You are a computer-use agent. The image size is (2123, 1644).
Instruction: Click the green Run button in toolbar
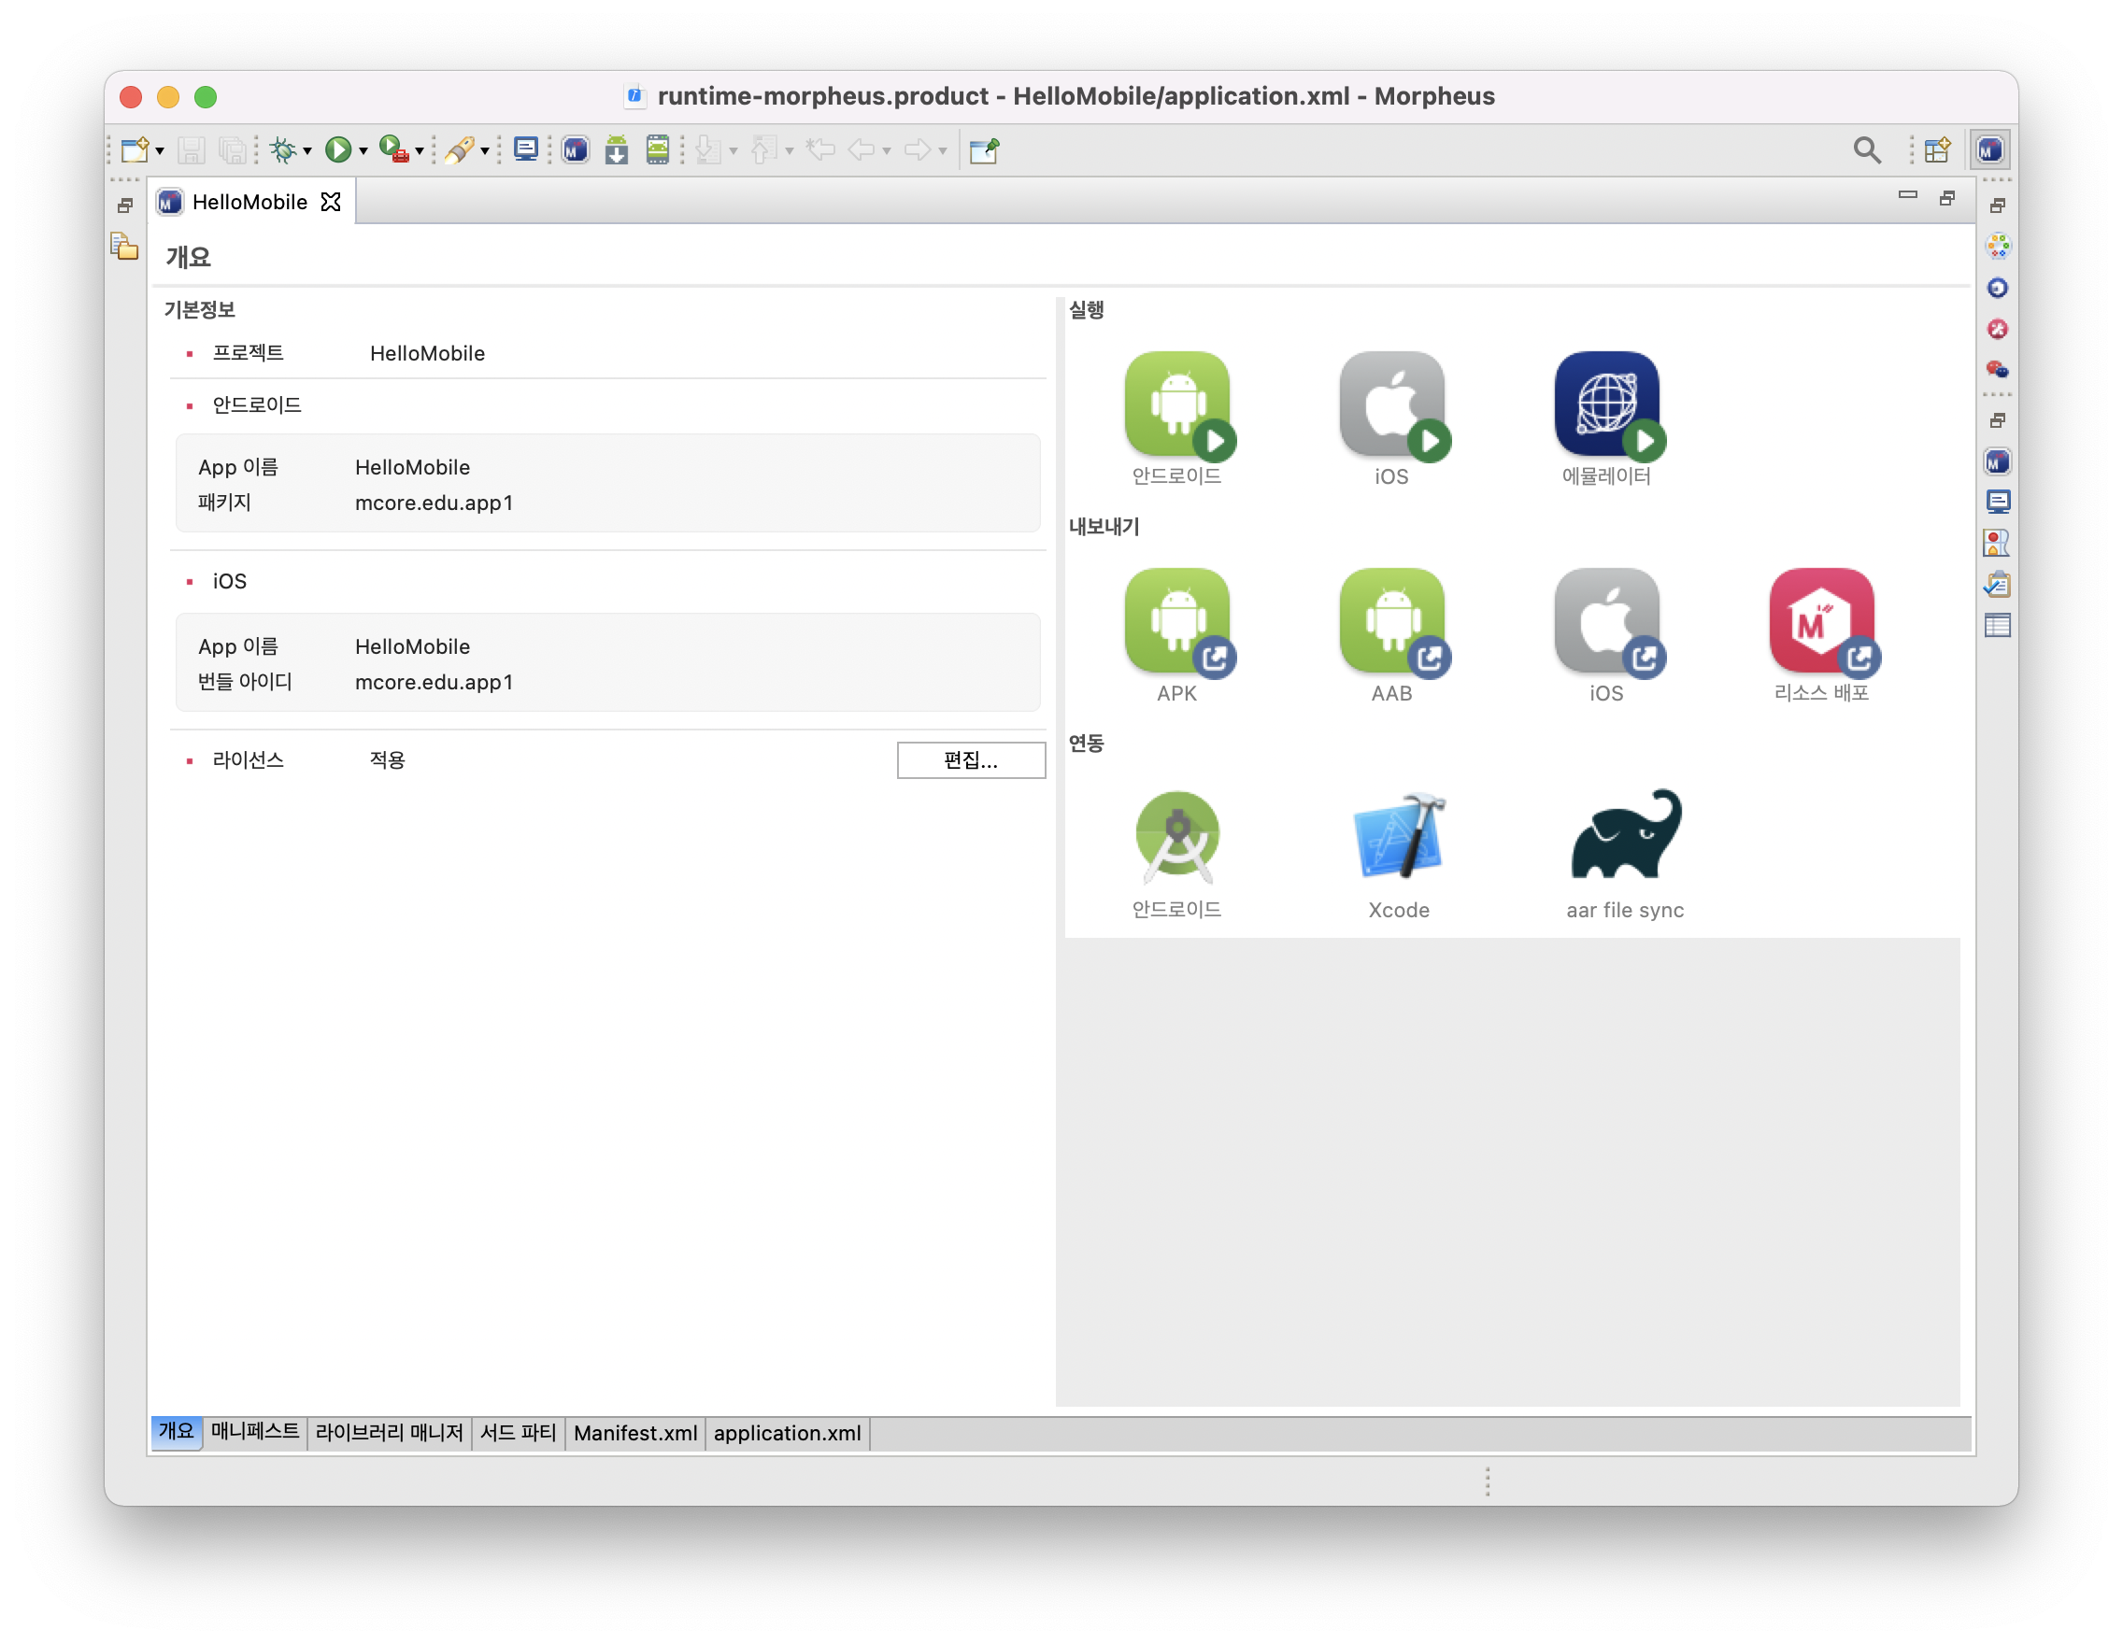click(338, 149)
